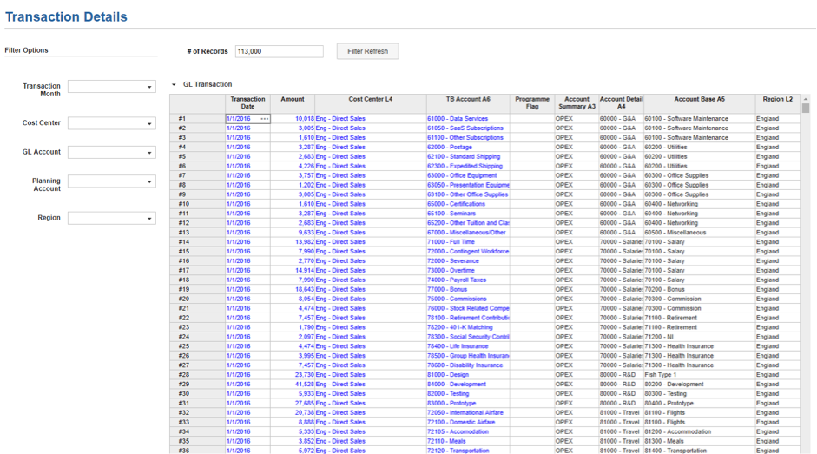Click '63000 - Office Equipment' cell
The image size is (817, 454).
[468, 175]
